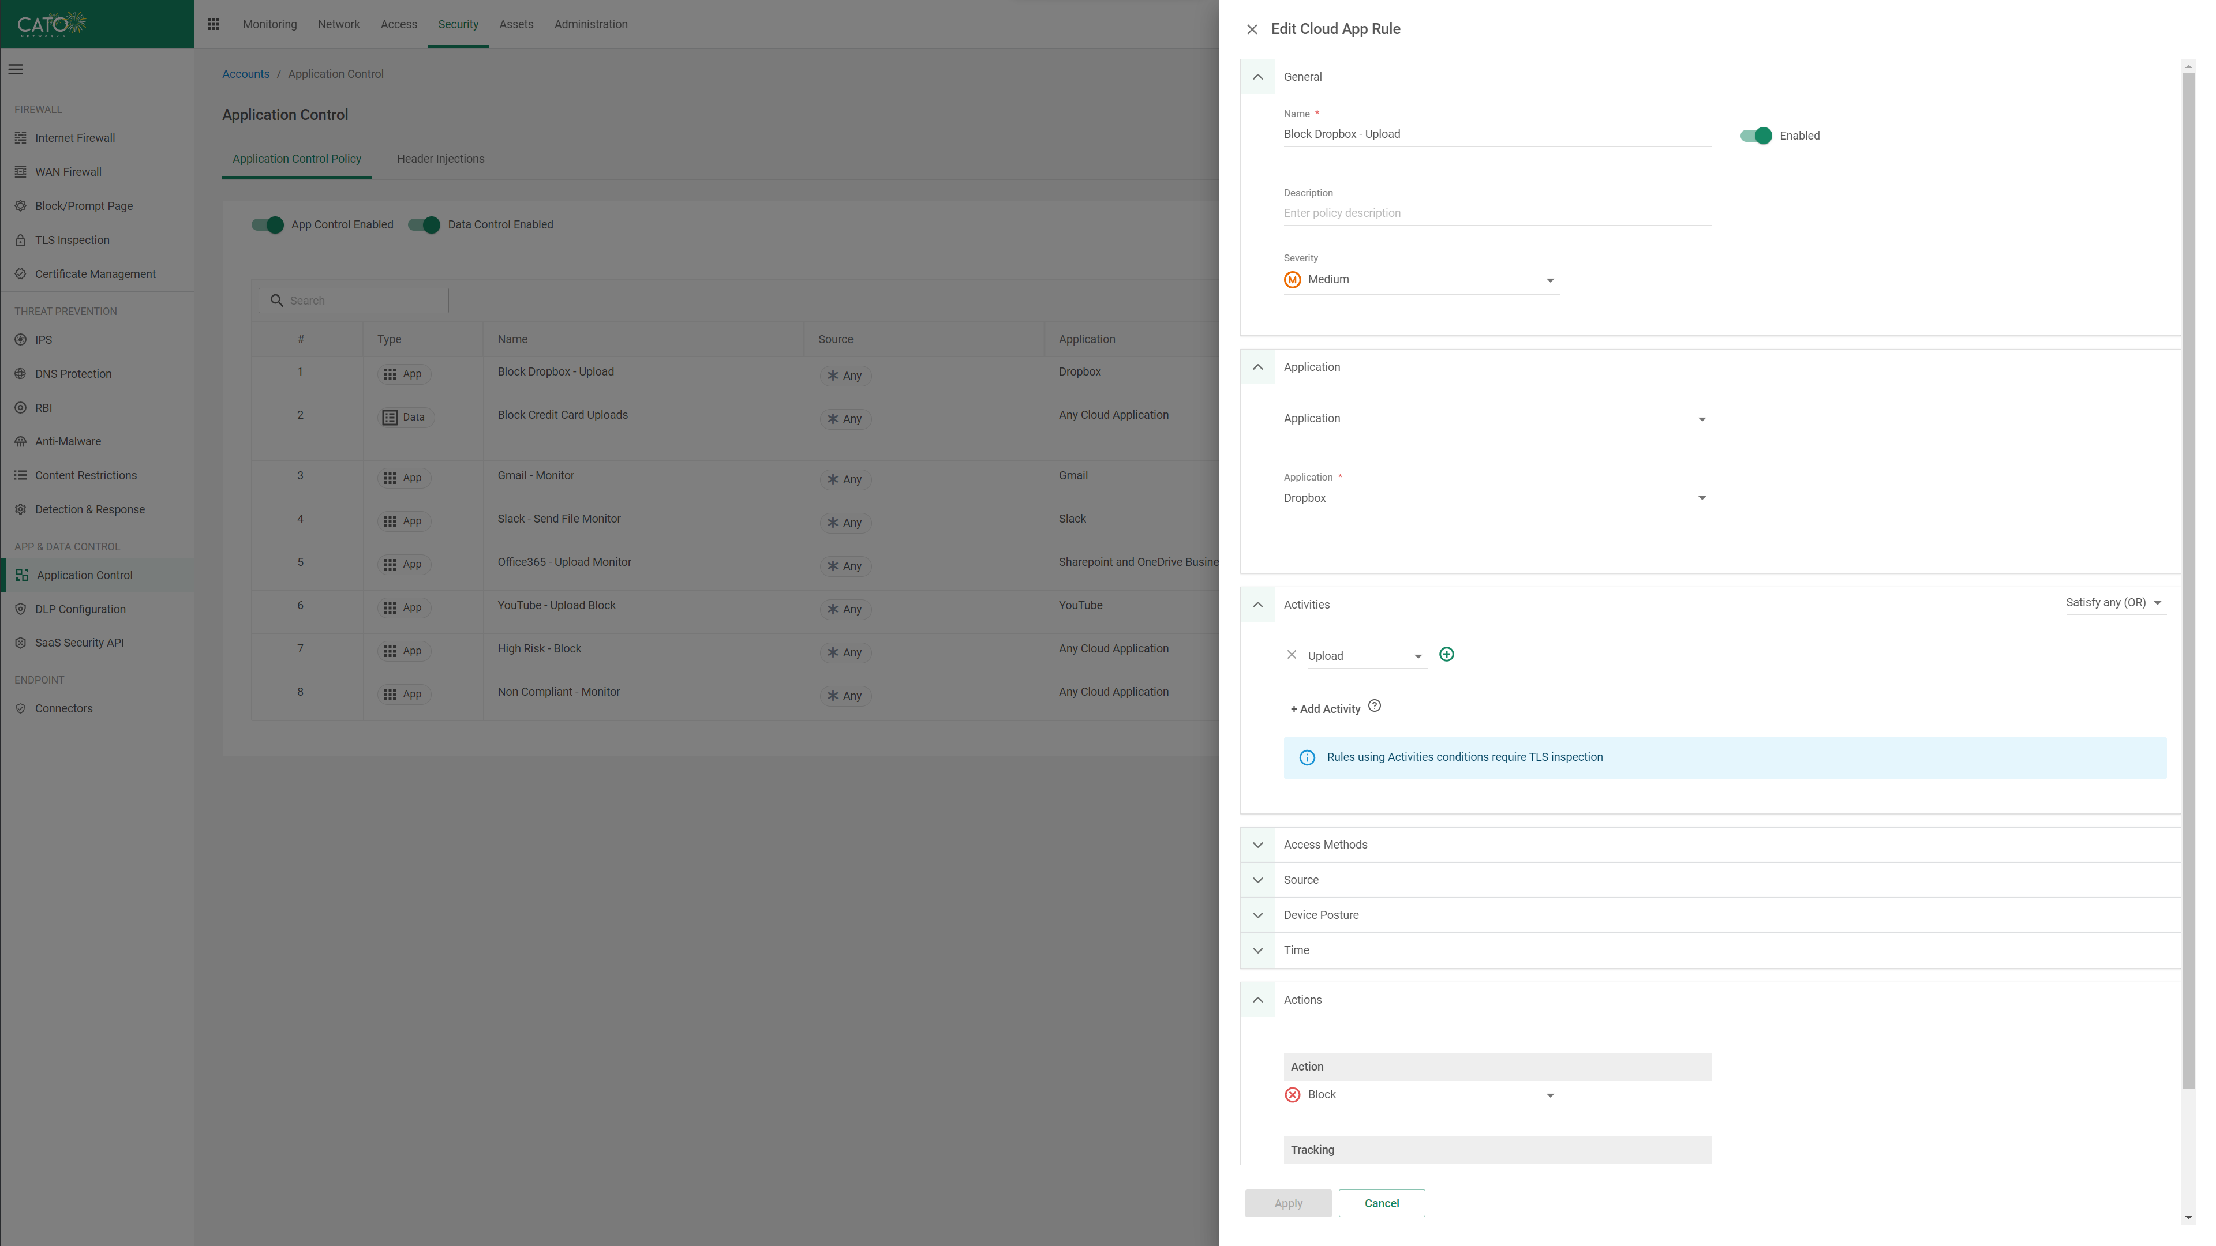The width and height of the screenshot is (2216, 1246).
Task: Switch to Header Injections tab
Action: [x=440, y=159]
